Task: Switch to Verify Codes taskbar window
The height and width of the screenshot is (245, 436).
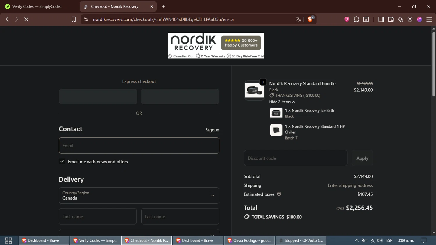Action: point(95,240)
